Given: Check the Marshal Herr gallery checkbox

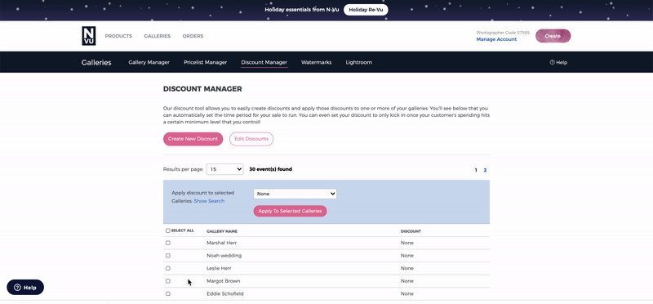Looking at the screenshot, I should click(x=168, y=243).
